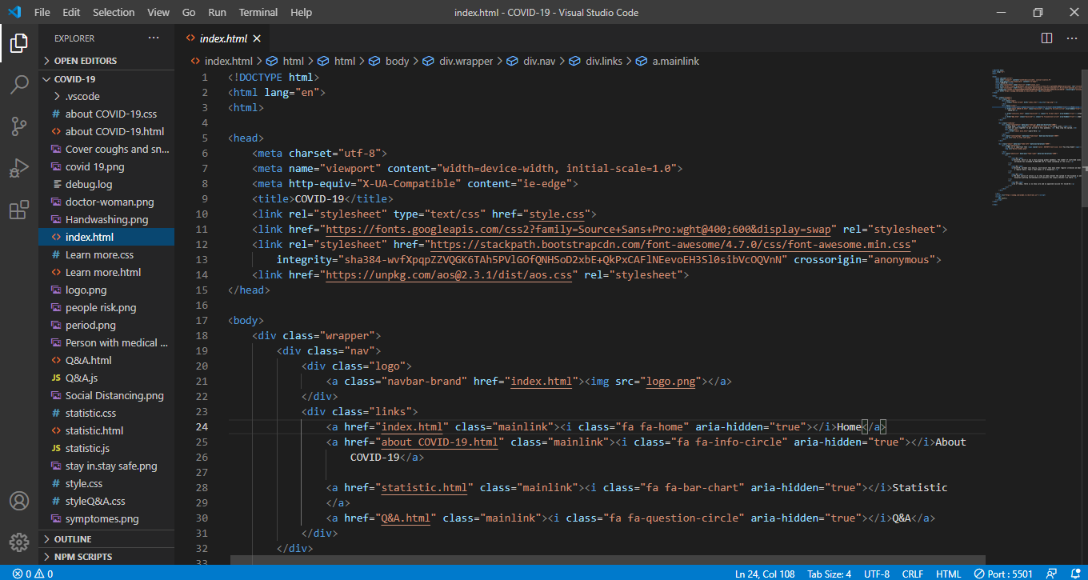Open Q&A.js file
Viewport: 1088px width, 580px height.
click(106, 378)
